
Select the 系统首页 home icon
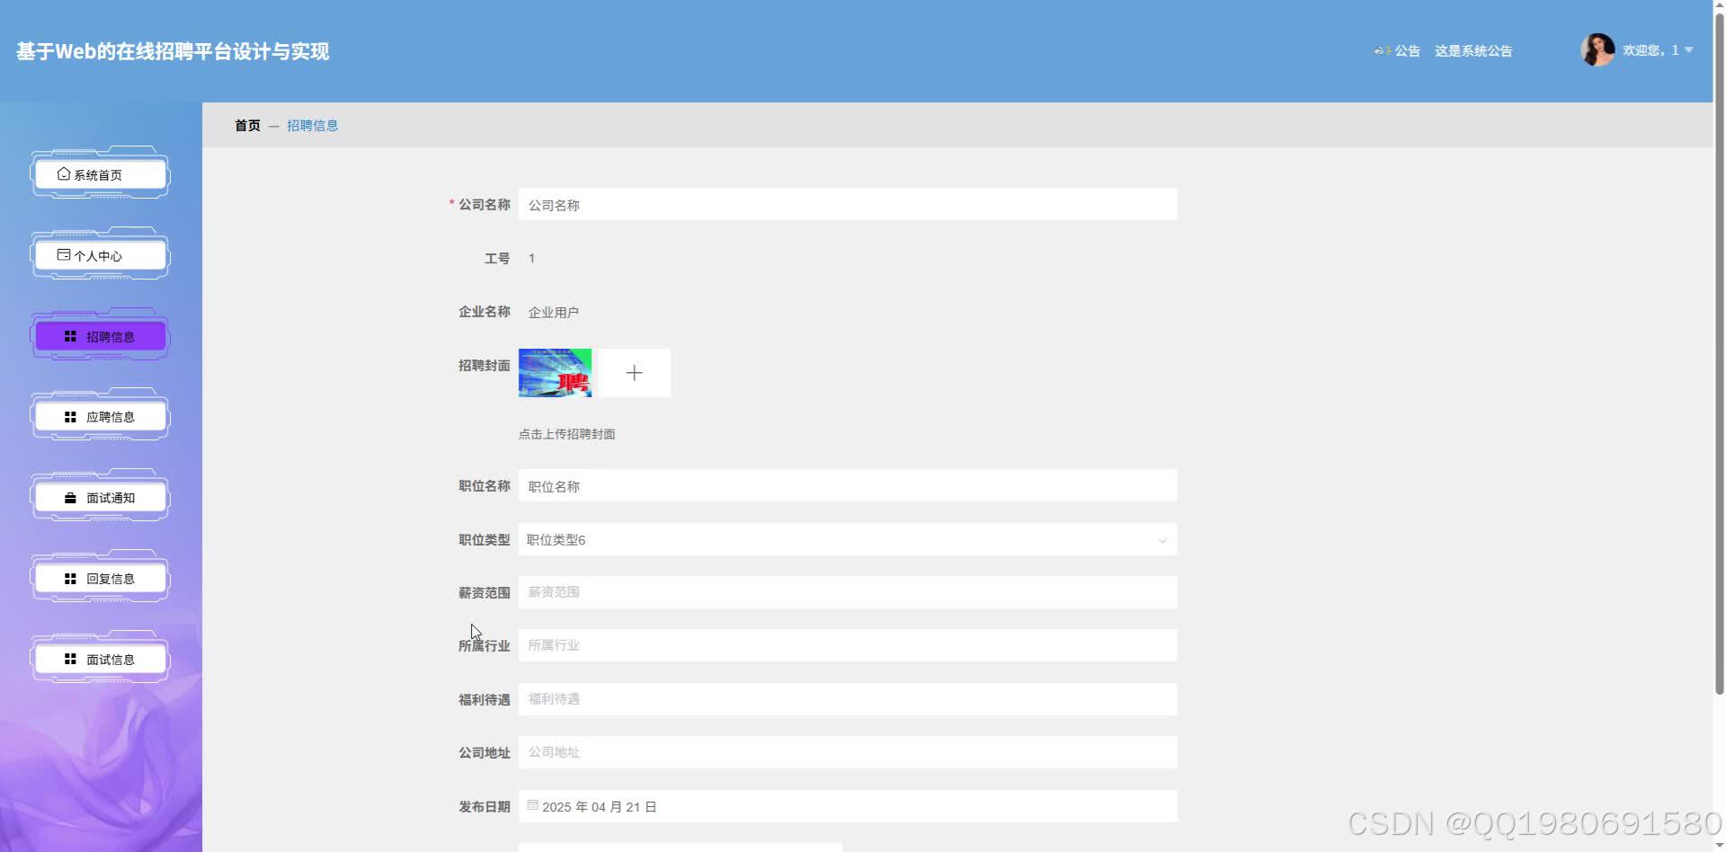(63, 173)
